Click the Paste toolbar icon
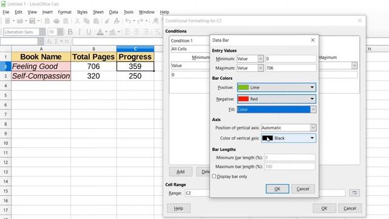This screenshot has width=389, height=219. tap(96, 21)
